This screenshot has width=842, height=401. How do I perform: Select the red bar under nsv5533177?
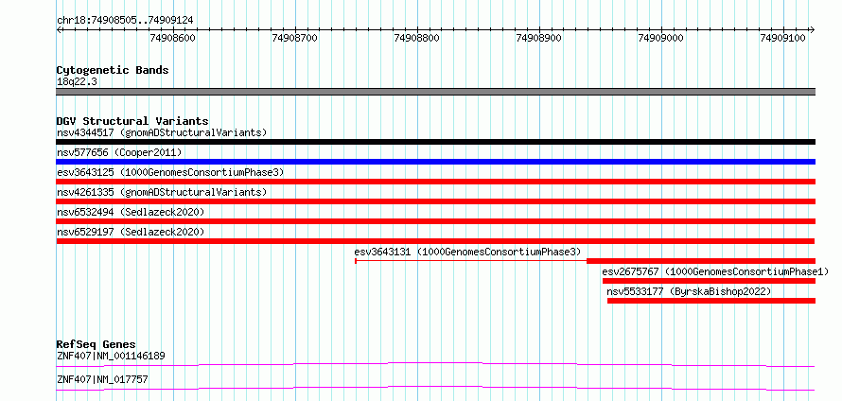(x=711, y=301)
